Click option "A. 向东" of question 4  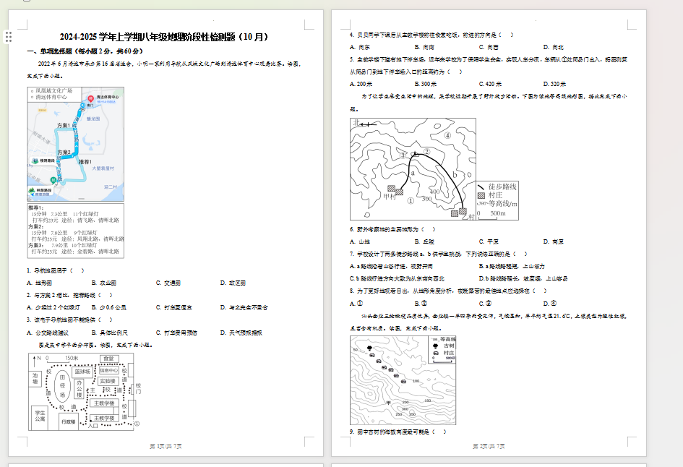click(x=360, y=47)
